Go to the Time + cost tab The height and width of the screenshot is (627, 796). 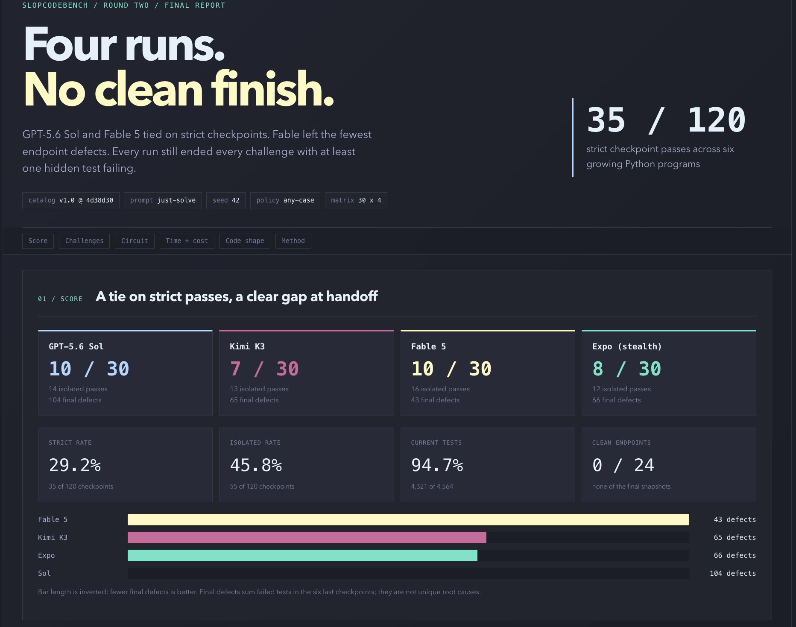(x=187, y=241)
